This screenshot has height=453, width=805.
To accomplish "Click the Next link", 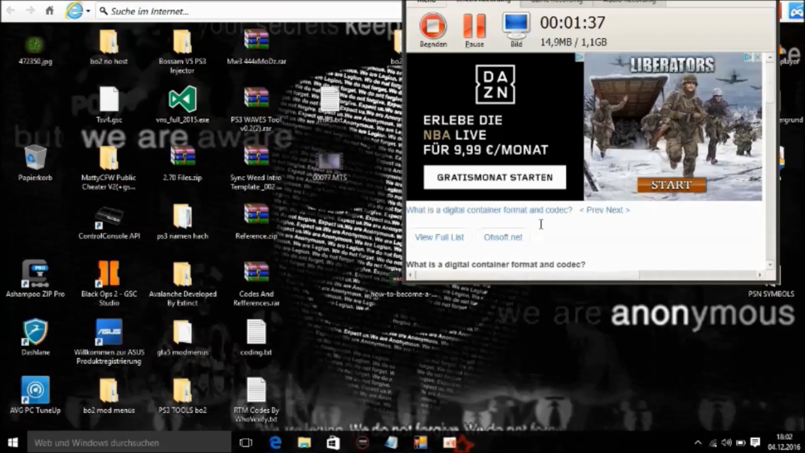I will tap(617, 210).
